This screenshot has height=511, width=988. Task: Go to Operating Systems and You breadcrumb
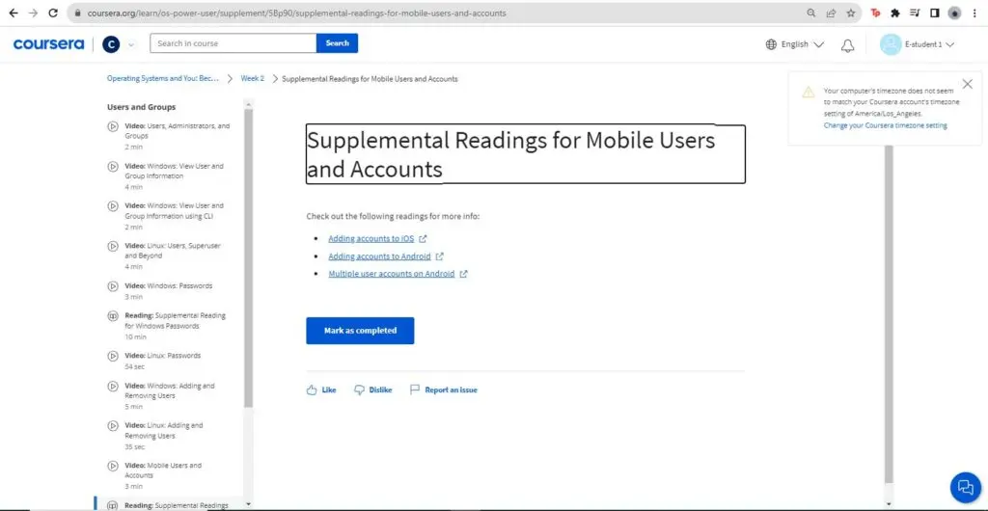click(x=163, y=79)
